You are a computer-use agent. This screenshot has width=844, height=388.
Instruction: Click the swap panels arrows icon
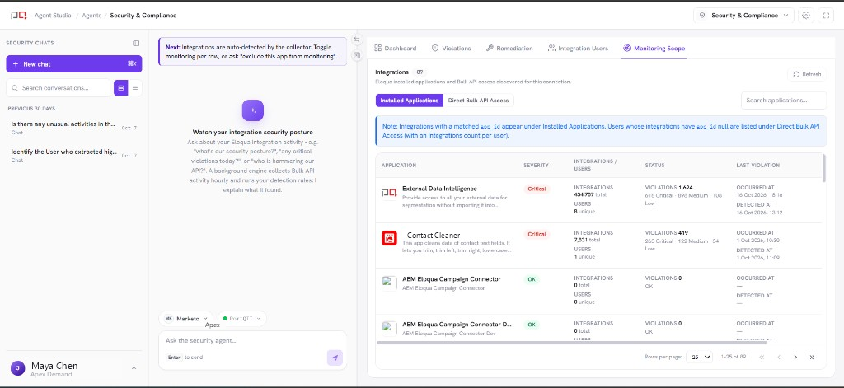tap(356, 40)
